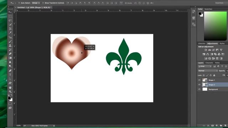The width and height of the screenshot is (228, 128).
Task: Change screen mode at toolbar bottom
Action: pyautogui.click(x=10, y=108)
